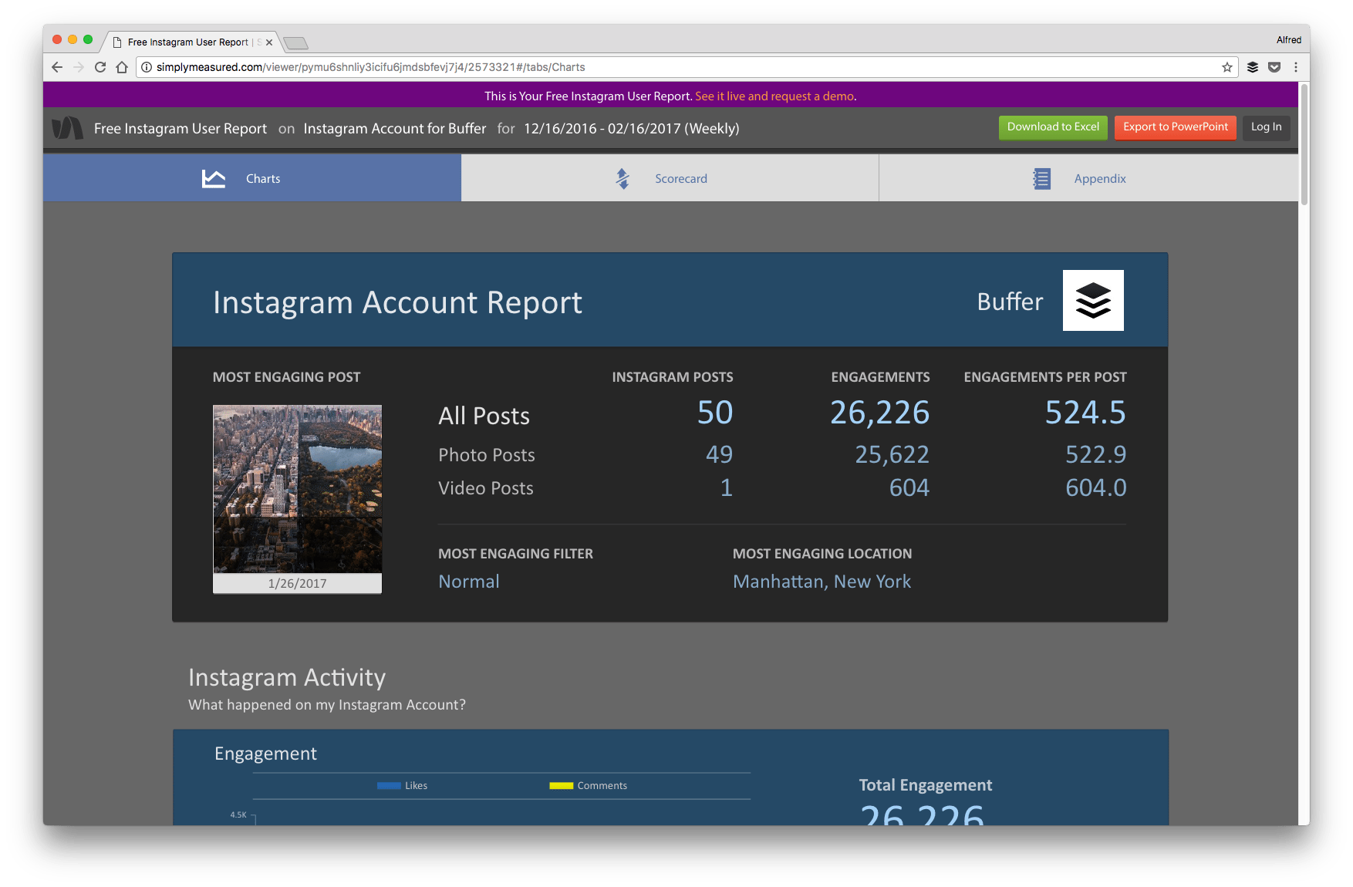Click the total engagements value 26,226
This screenshot has height=887, width=1353.
tap(879, 413)
